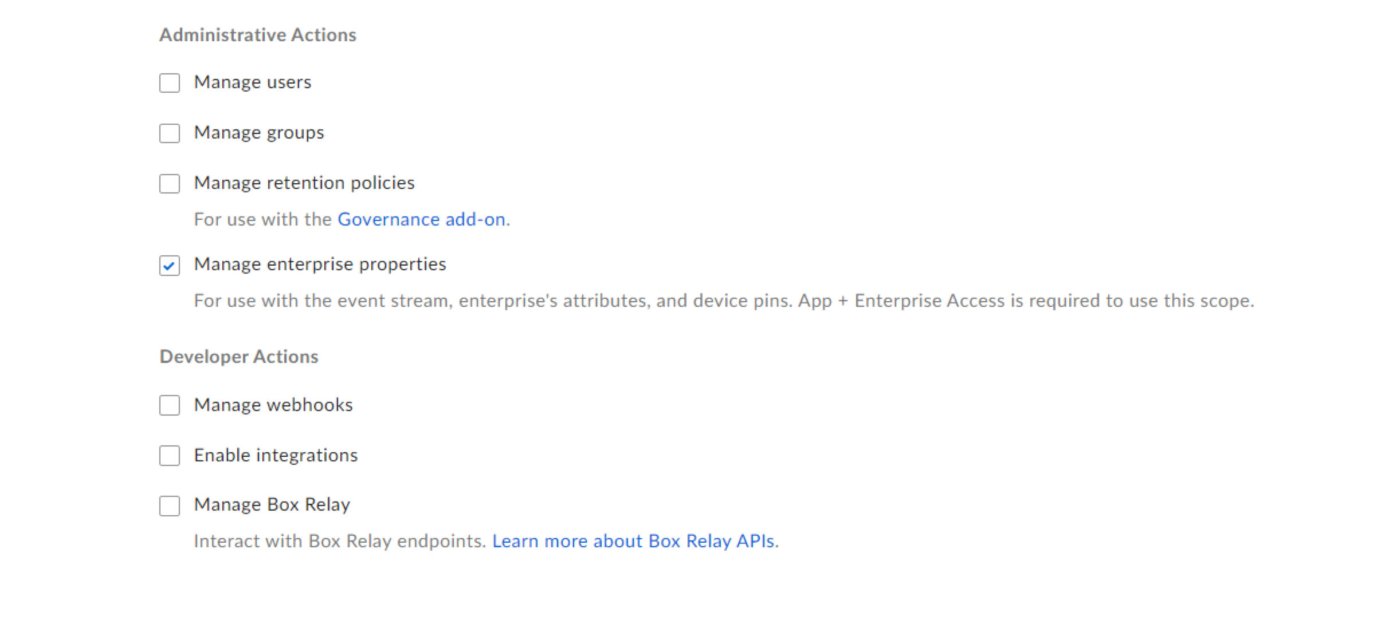This screenshot has height=640, width=1381.
Task: Enable the Manage users checkbox
Action: 170,83
